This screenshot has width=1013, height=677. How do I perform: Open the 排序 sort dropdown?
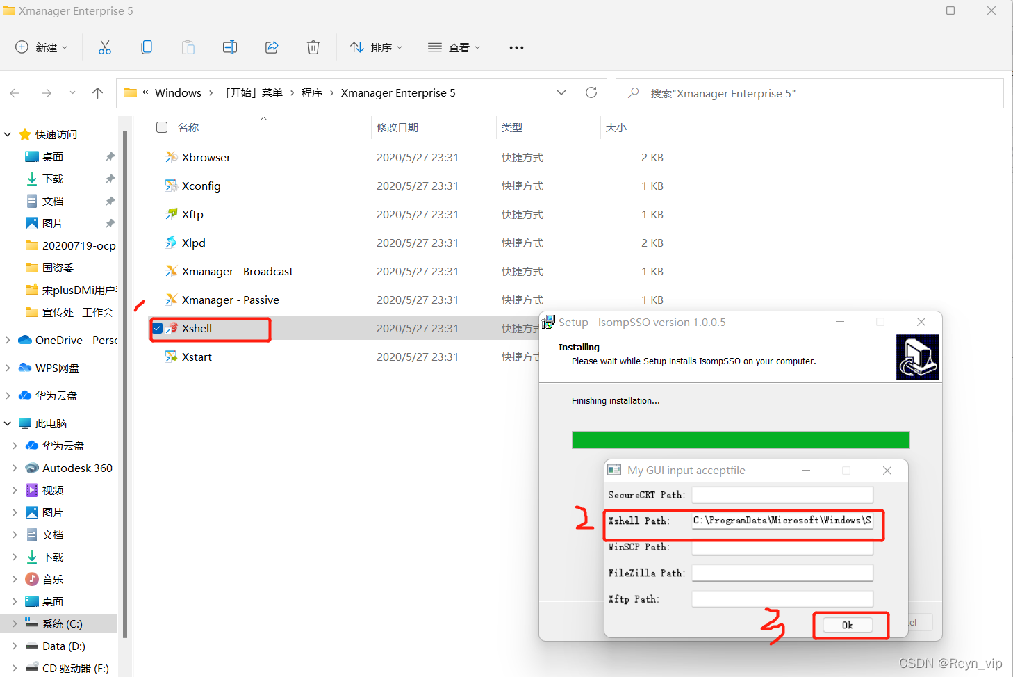pyautogui.click(x=376, y=47)
